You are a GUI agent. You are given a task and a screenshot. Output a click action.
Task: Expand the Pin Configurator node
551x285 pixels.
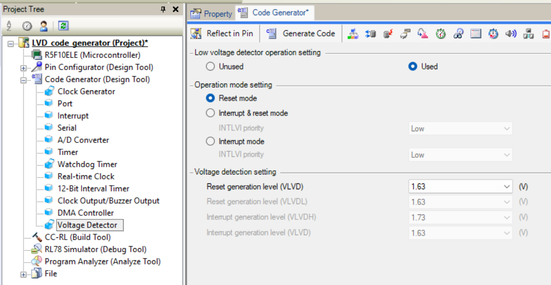[23, 68]
